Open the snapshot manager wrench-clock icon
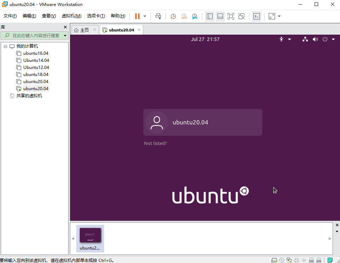The height and width of the screenshot is (263, 340). pos(195,16)
